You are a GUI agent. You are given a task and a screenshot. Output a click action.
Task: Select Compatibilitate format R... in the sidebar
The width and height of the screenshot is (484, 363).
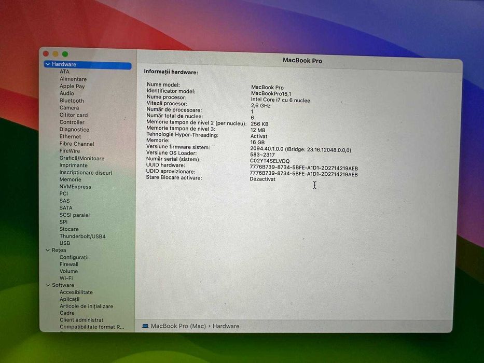[x=92, y=327]
